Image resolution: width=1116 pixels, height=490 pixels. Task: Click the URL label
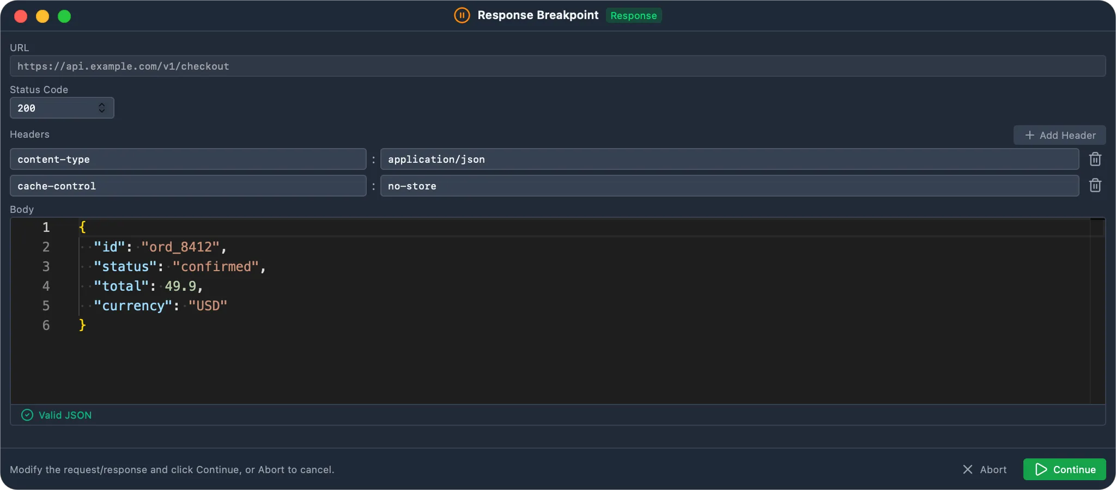pos(20,48)
